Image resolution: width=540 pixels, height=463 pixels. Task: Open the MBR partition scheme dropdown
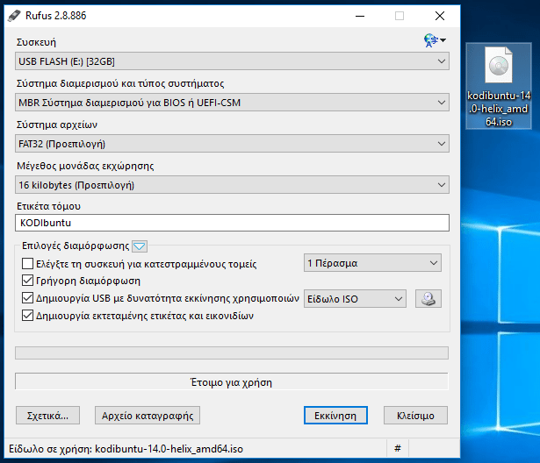[x=232, y=103]
